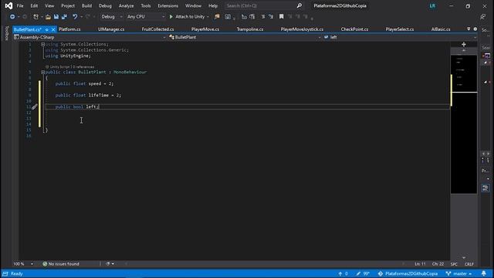The height and width of the screenshot is (278, 494).
Task: Open the Help menu
Action: (x=213, y=5)
